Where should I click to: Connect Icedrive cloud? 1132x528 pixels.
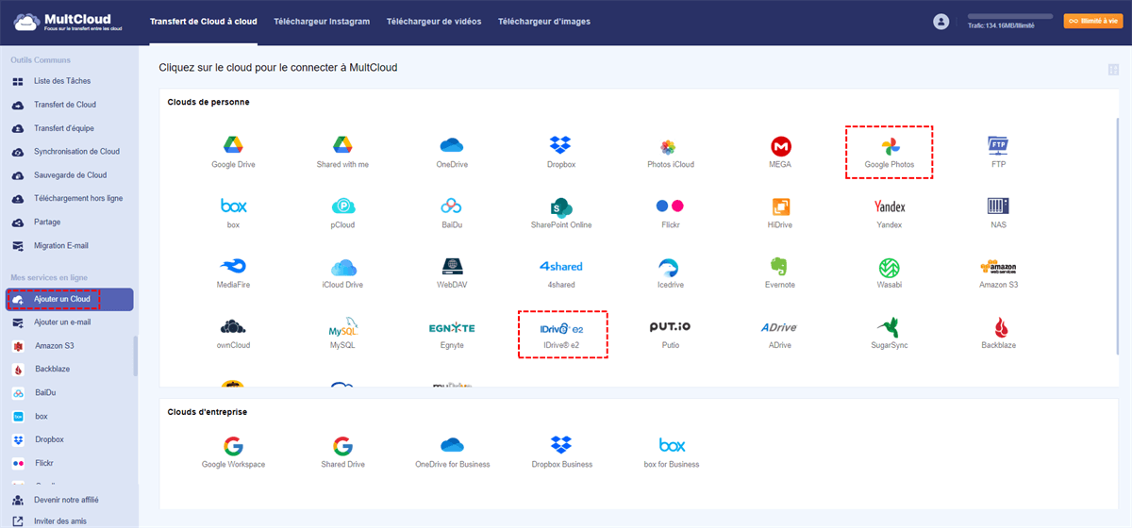[x=671, y=273]
